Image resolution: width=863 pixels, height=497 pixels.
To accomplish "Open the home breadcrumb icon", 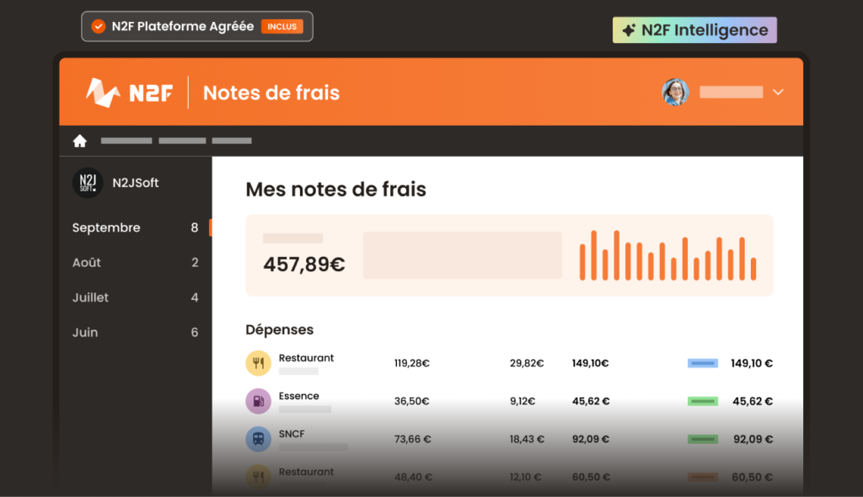I will click(x=79, y=141).
